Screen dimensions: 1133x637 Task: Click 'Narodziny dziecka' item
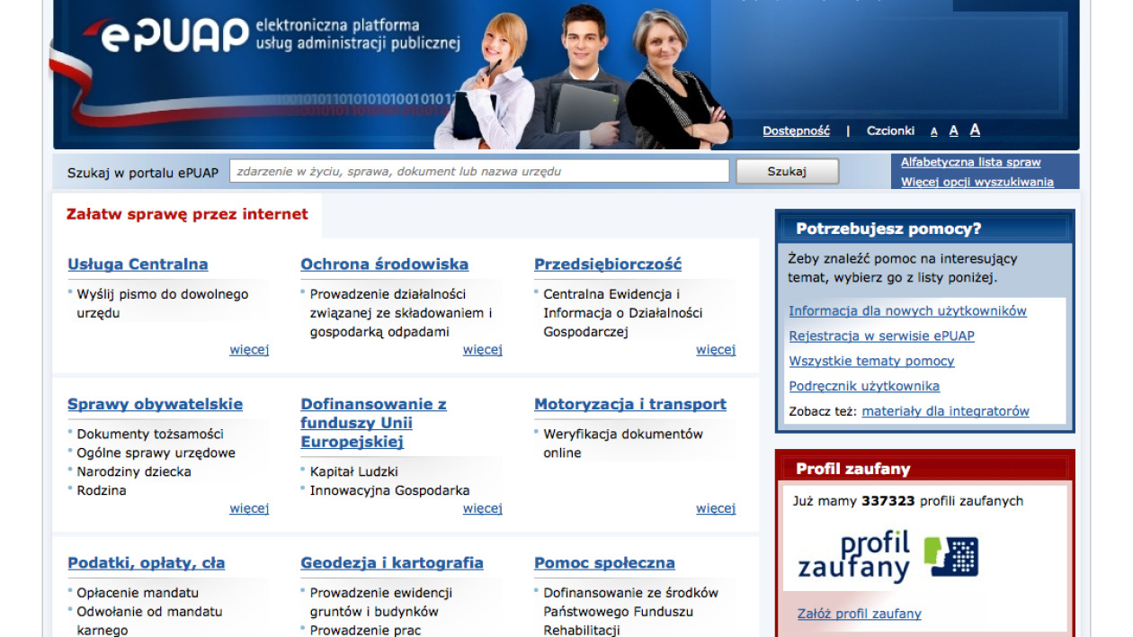[134, 471]
